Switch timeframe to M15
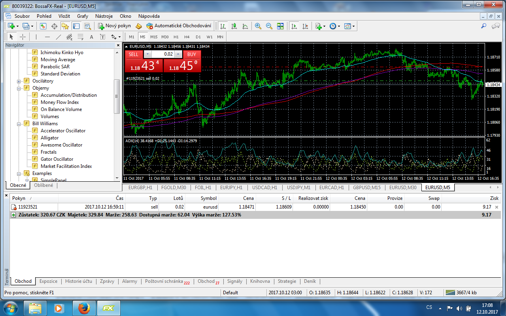This screenshot has width=506, height=316. coord(154,37)
